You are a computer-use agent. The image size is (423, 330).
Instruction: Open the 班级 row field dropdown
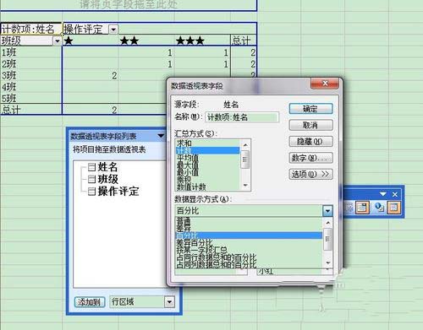[58, 41]
